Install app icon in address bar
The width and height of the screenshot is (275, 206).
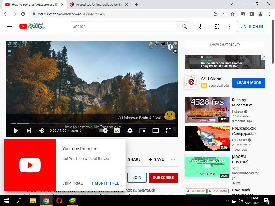coord(215,14)
